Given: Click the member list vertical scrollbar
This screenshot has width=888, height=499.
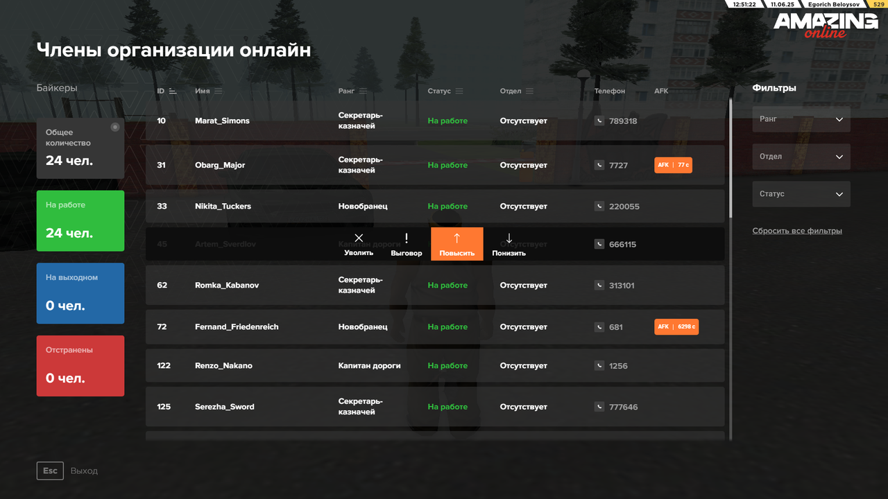Looking at the screenshot, I should (x=730, y=158).
